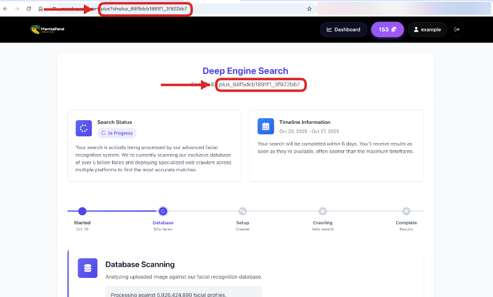The width and height of the screenshot is (493, 297).
Task: Click the Search Status spinner icon
Action: tap(84, 128)
